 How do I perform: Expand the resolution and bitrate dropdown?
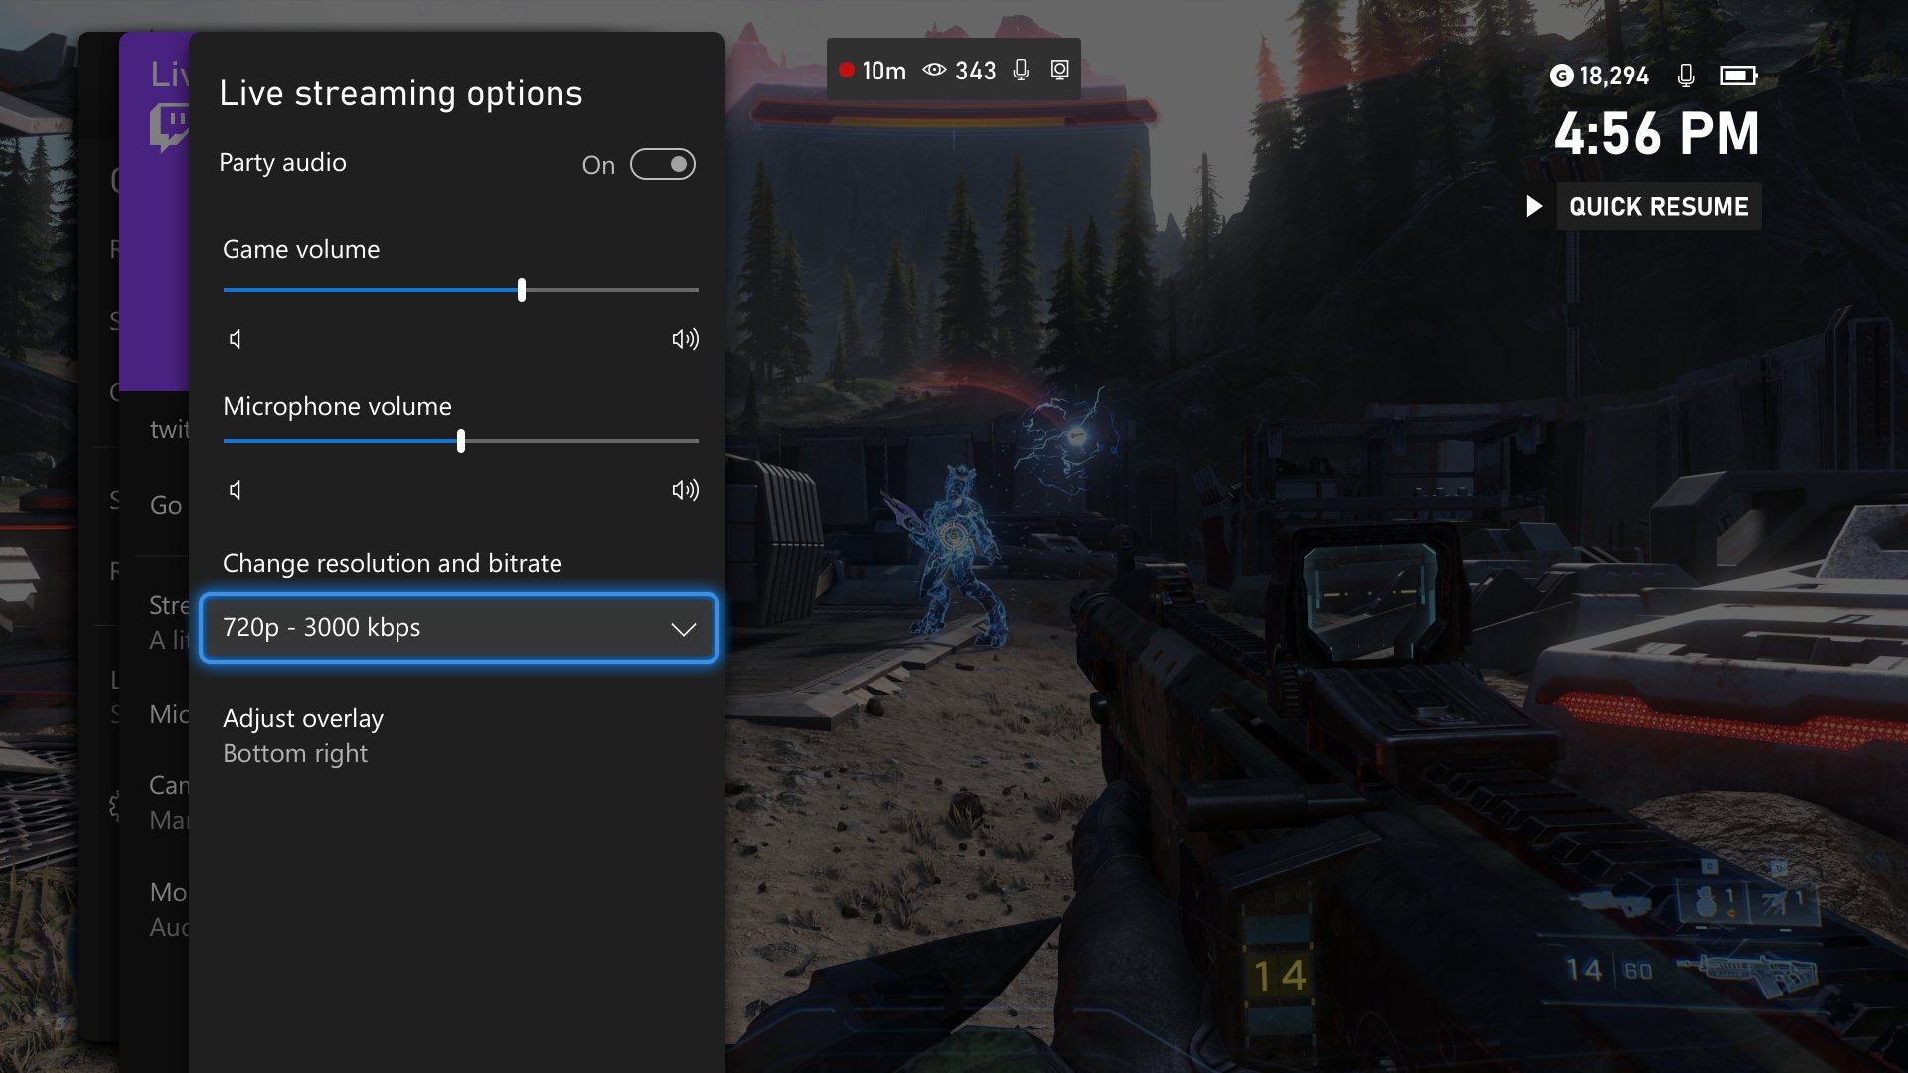[x=459, y=628]
